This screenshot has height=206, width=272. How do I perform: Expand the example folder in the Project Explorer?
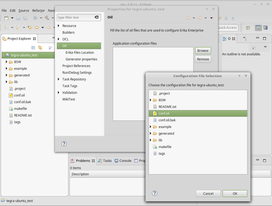click(6, 68)
